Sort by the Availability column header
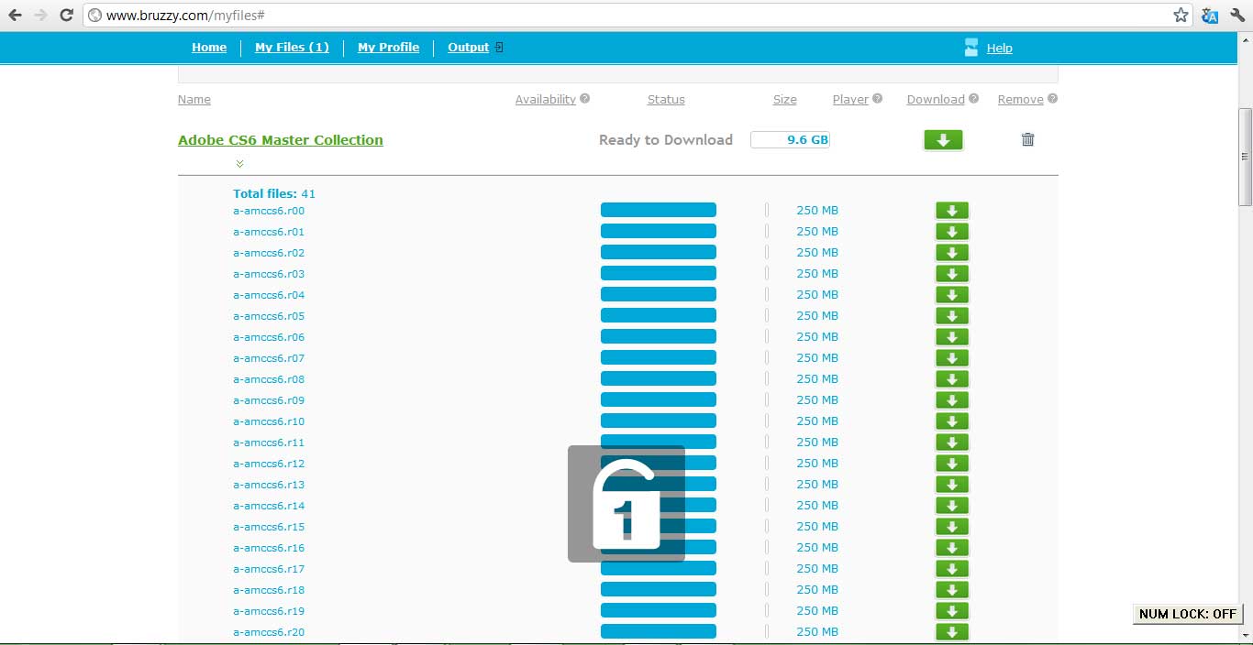1253x645 pixels. click(546, 100)
